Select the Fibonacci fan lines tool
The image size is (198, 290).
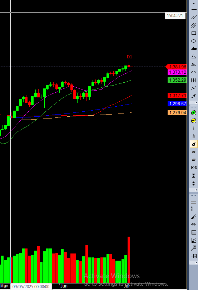point(194,217)
